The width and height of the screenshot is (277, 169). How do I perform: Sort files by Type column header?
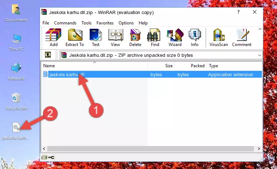point(234,66)
